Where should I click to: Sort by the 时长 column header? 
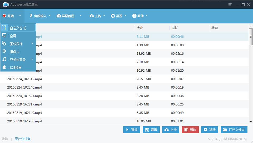click(174, 28)
